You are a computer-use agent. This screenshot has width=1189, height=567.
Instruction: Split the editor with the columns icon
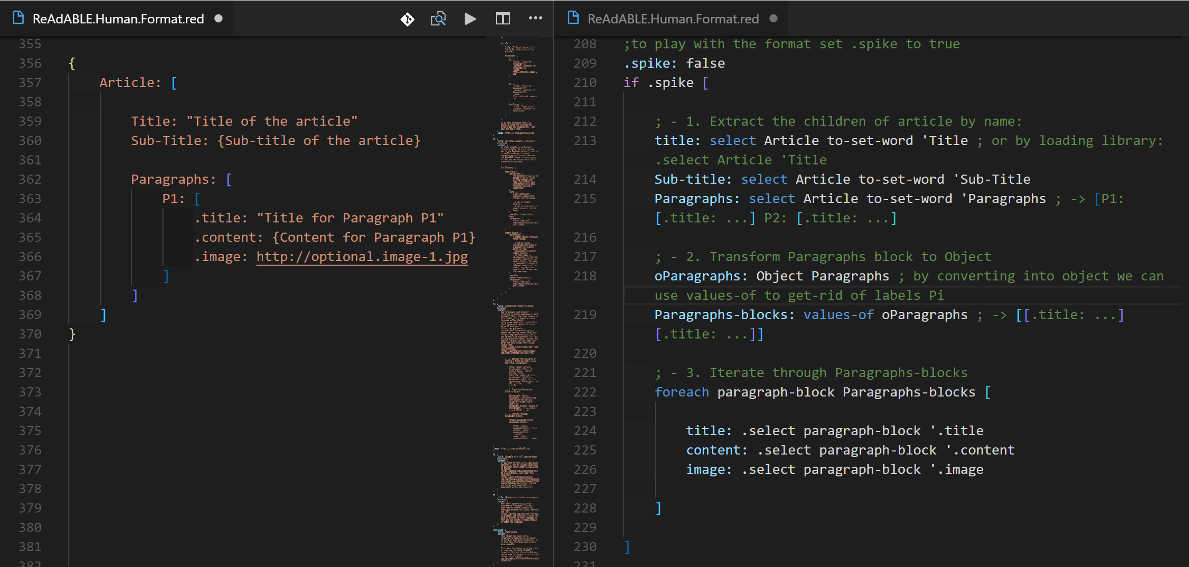(x=503, y=19)
